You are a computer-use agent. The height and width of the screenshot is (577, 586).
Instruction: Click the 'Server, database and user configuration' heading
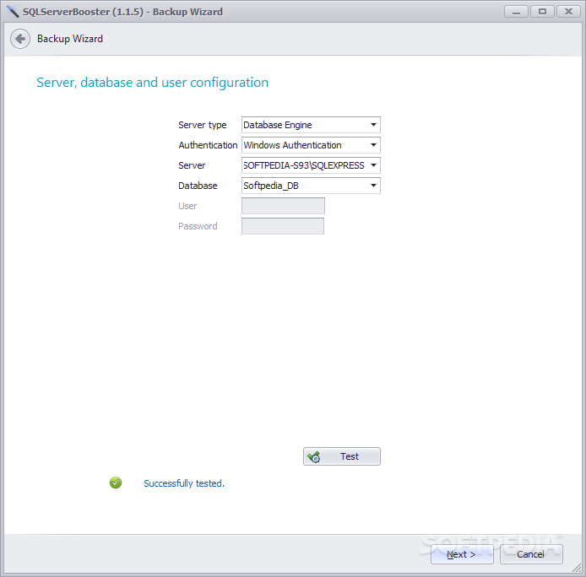click(x=153, y=83)
